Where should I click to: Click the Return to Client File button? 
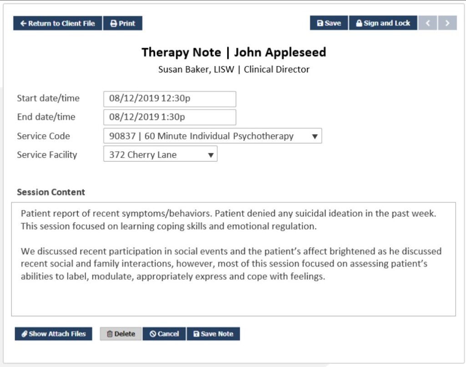point(57,23)
